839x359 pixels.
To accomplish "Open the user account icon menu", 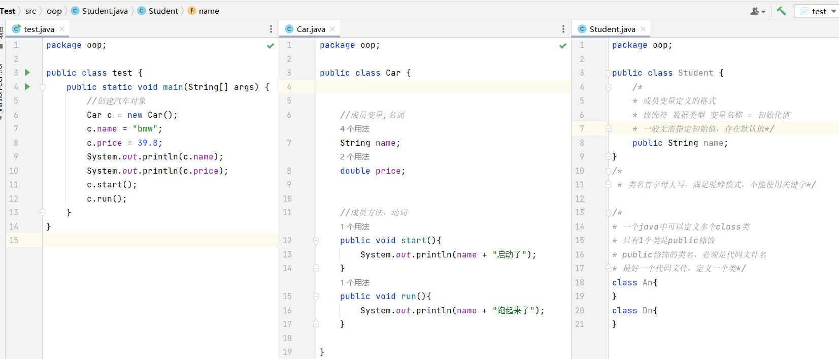I will pyautogui.click(x=757, y=11).
